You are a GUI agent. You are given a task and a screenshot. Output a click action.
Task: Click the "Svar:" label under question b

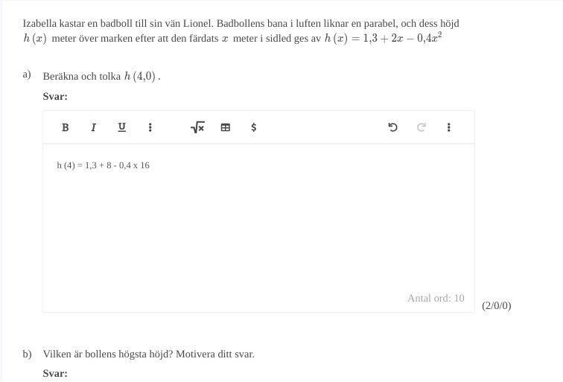coord(55,373)
